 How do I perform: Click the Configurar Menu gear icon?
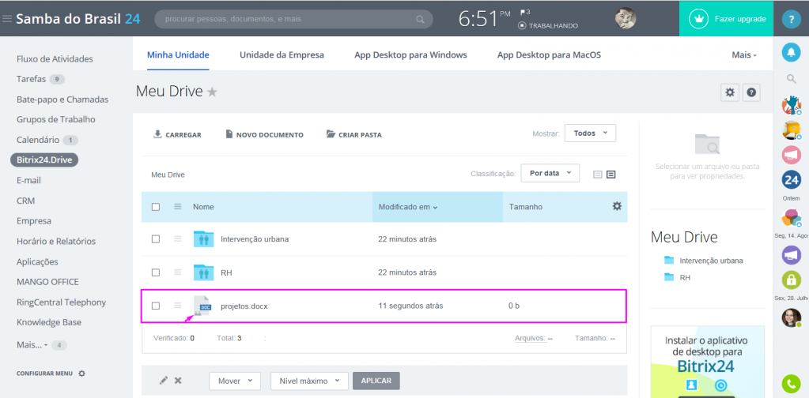tap(81, 374)
